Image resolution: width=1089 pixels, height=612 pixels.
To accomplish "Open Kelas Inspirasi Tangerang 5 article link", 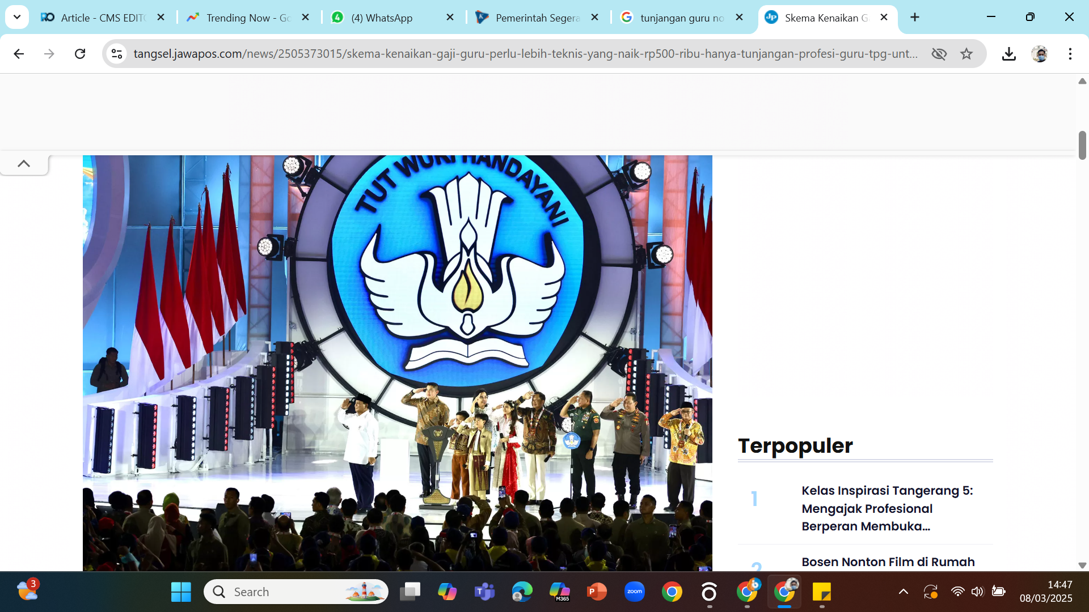I will (x=887, y=508).
